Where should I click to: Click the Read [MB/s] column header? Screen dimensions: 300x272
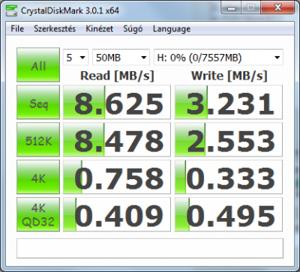coord(117,76)
